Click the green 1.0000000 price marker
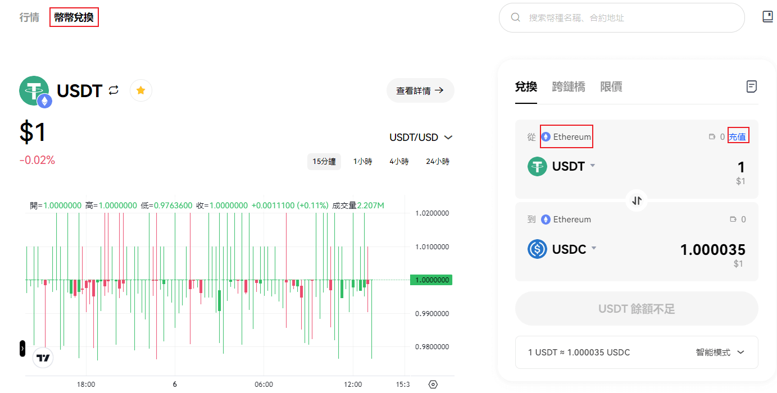Screen dimensions: 777x393 tap(431, 280)
